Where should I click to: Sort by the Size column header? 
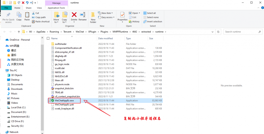151,38
